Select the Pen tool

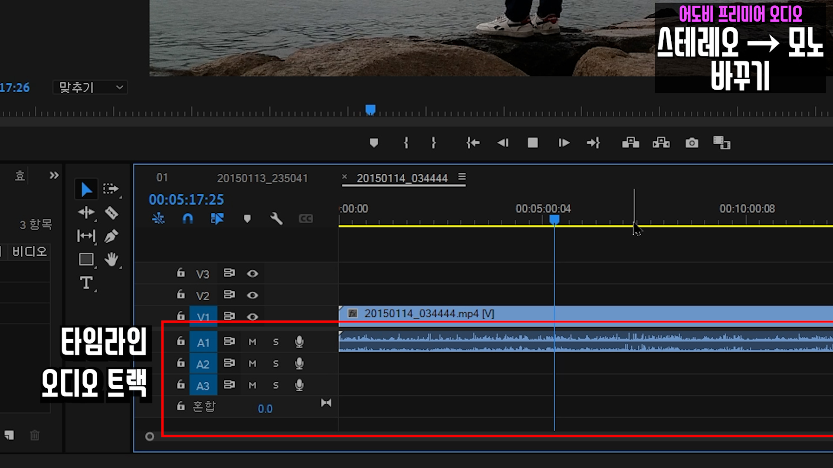click(111, 236)
